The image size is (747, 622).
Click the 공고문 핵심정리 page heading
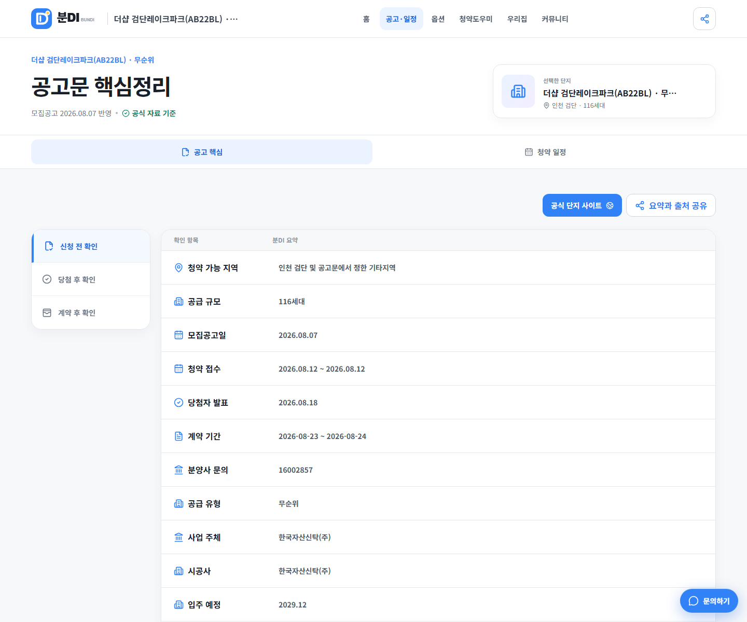tap(101, 86)
